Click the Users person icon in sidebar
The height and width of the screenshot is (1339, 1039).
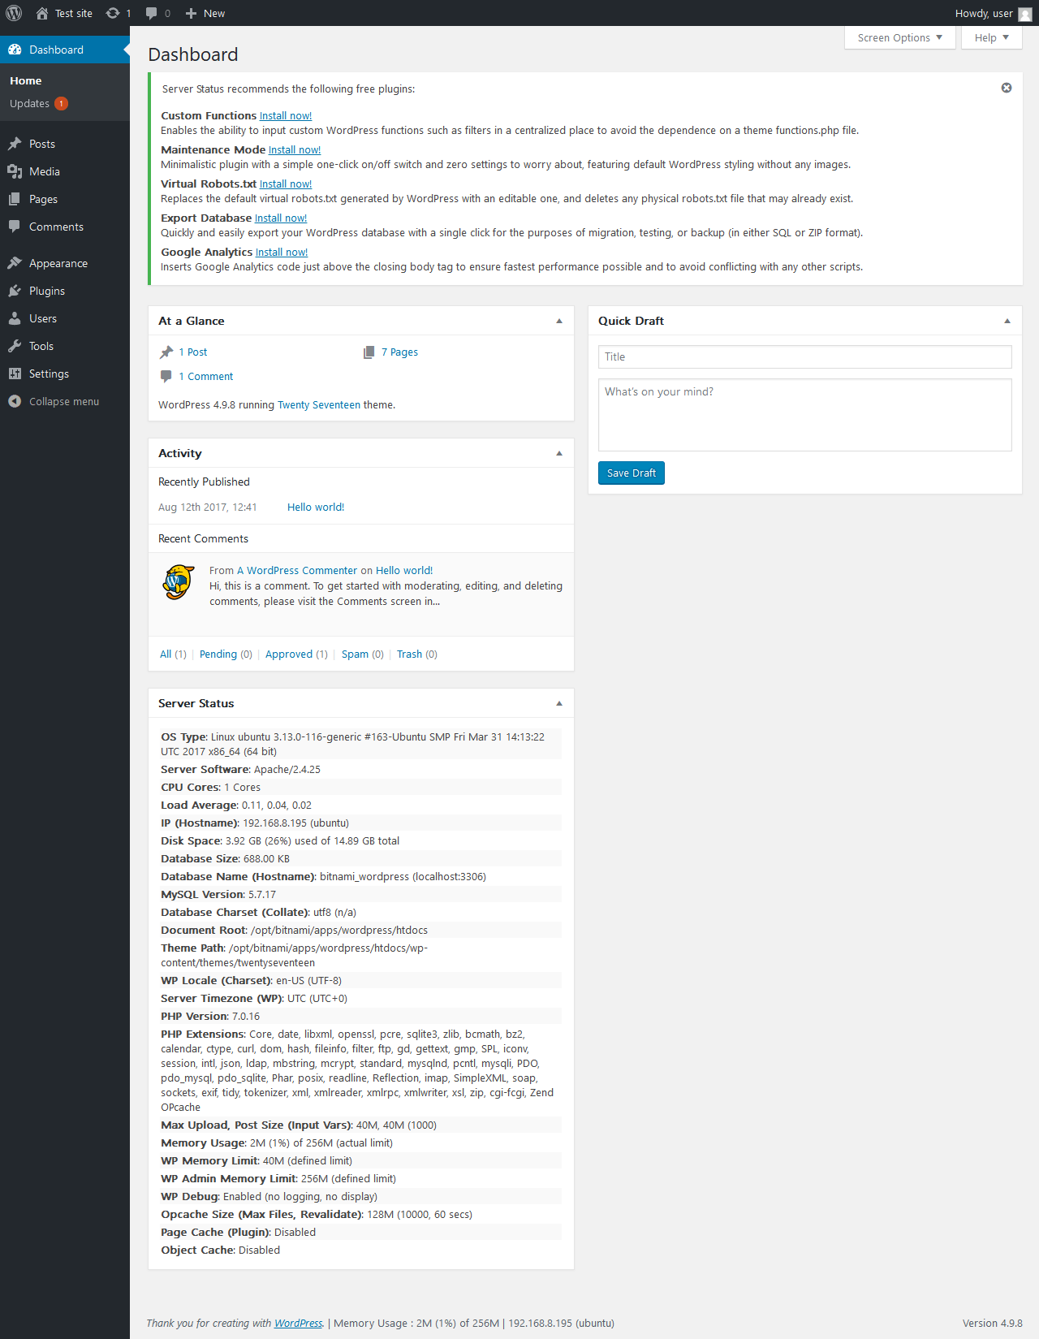[x=15, y=318]
